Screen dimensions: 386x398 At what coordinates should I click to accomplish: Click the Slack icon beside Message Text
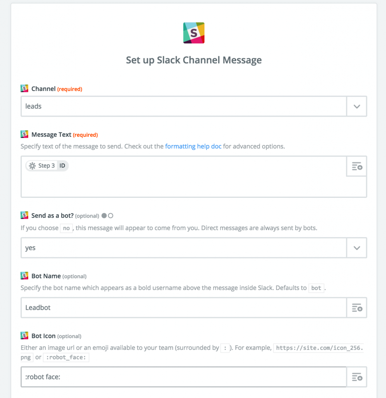click(x=24, y=134)
